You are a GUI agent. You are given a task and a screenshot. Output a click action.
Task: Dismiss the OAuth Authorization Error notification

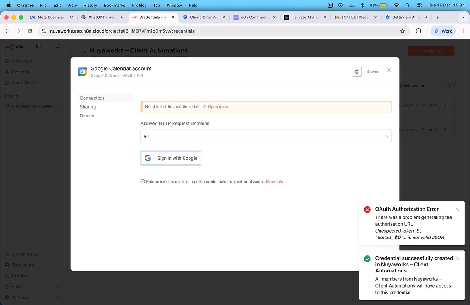click(457, 209)
